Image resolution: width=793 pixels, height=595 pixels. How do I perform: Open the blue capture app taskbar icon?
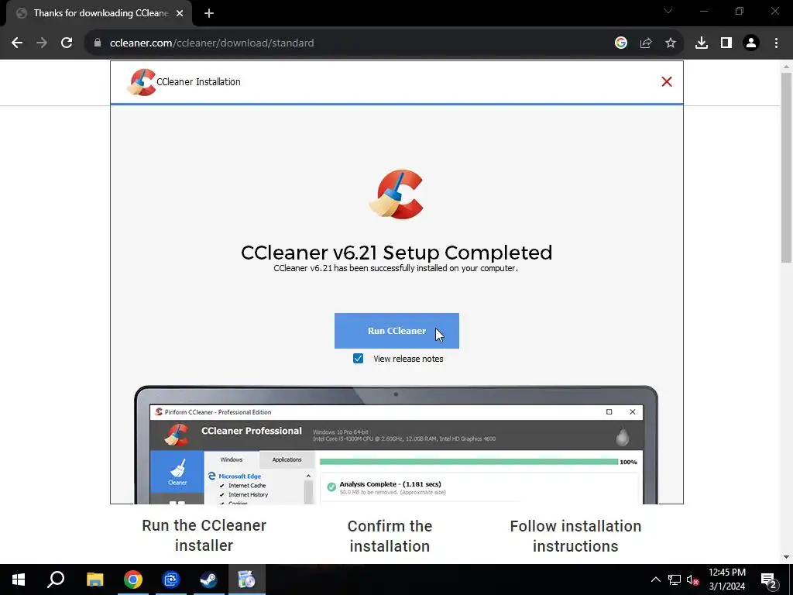pyautogui.click(x=171, y=580)
